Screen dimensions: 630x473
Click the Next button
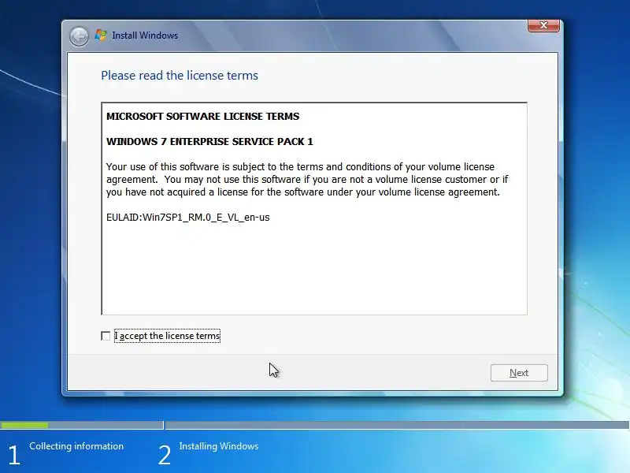519,373
